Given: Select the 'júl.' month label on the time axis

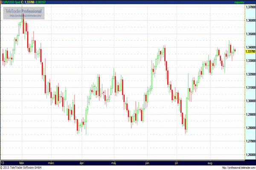Looking at the screenshot, I should pyautogui.click(x=176, y=163).
